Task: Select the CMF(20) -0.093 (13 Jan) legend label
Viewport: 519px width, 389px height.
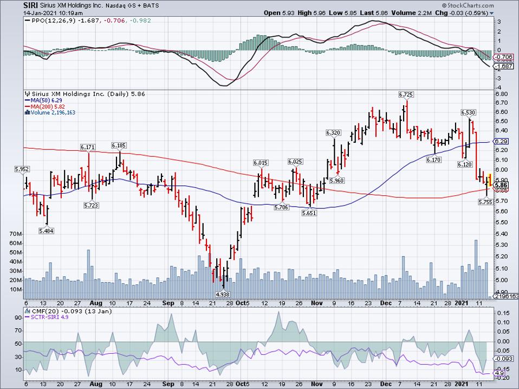Action: 71,311
